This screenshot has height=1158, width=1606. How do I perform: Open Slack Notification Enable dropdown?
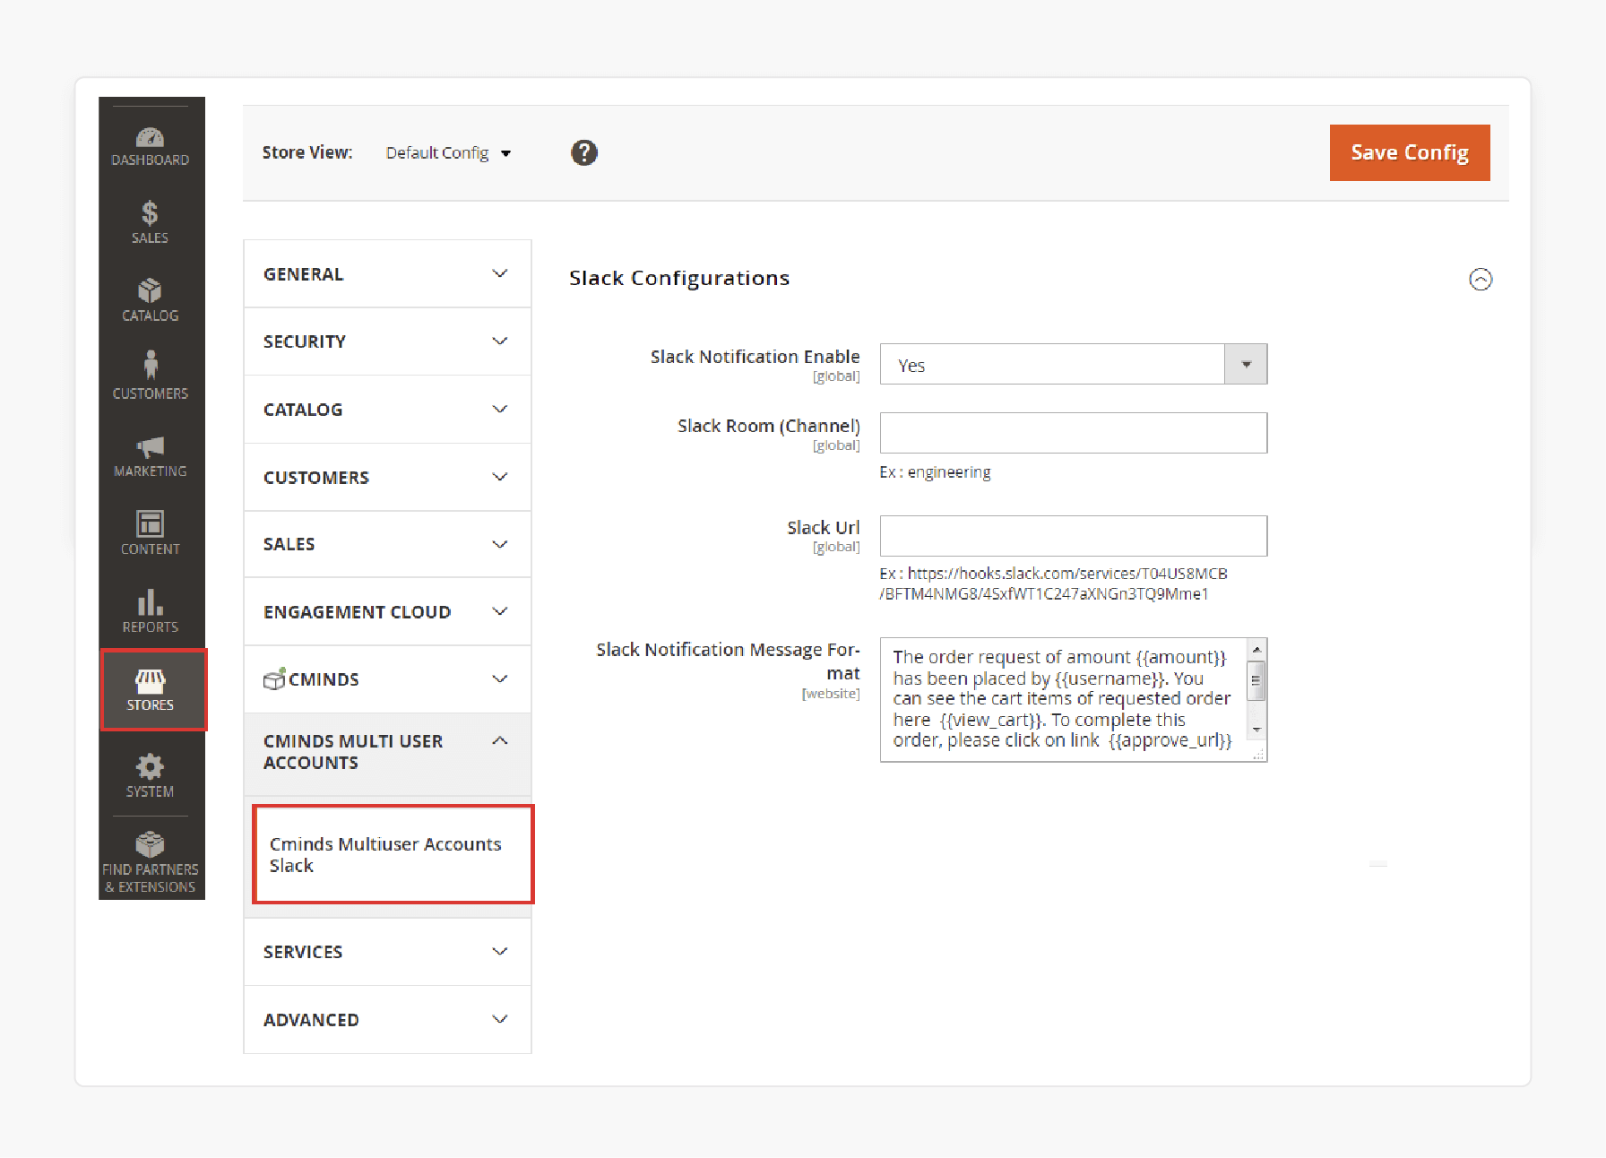(x=1074, y=364)
